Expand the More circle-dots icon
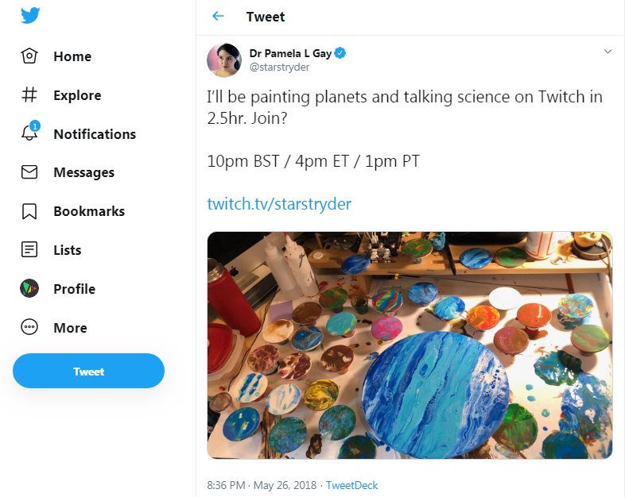The width and height of the screenshot is (625, 497). (x=29, y=328)
